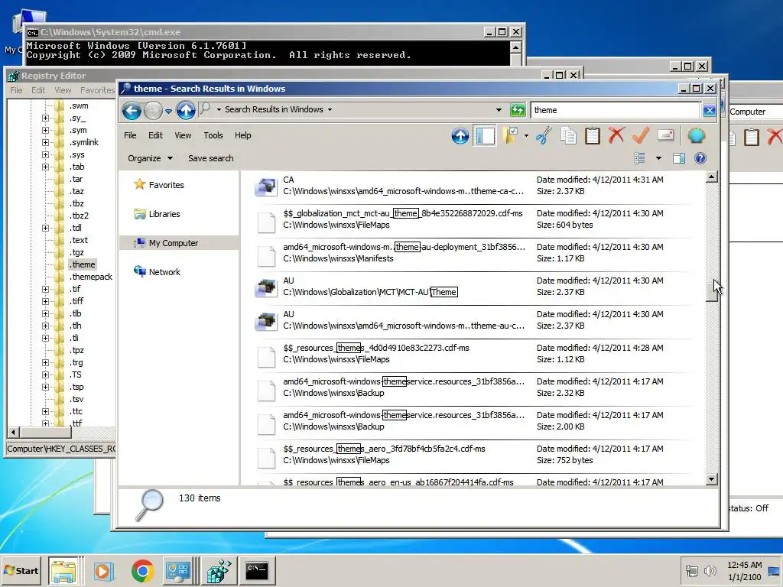Open the address bar history dropdown arrow
This screenshot has height=587, width=783.
point(499,110)
